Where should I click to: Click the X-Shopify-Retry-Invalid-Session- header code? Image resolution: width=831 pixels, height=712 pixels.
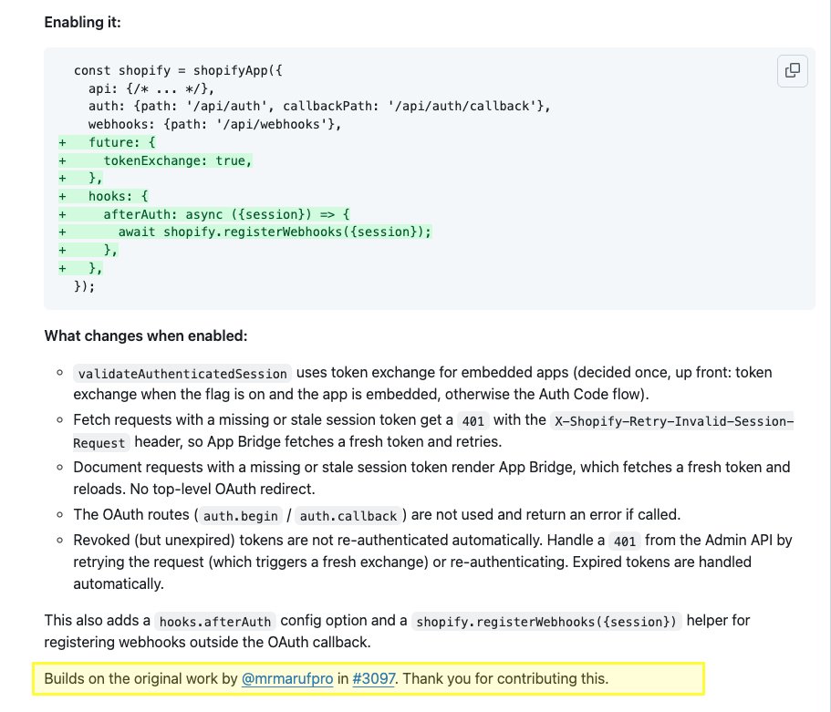(x=673, y=421)
